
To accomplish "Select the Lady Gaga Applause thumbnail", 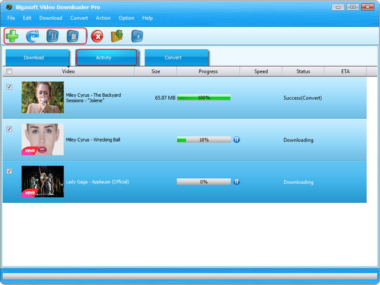I will click(42, 181).
